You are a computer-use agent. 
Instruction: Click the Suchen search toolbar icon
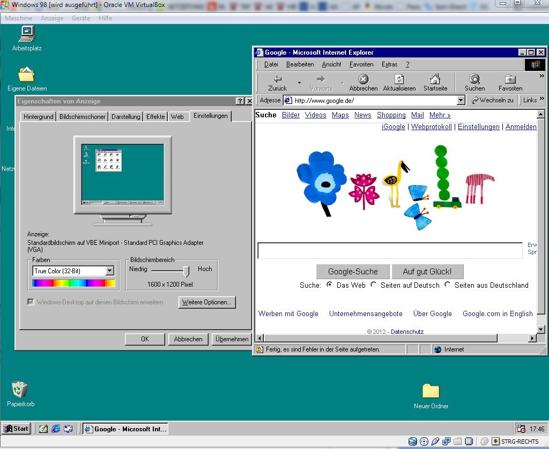click(474, 79)
